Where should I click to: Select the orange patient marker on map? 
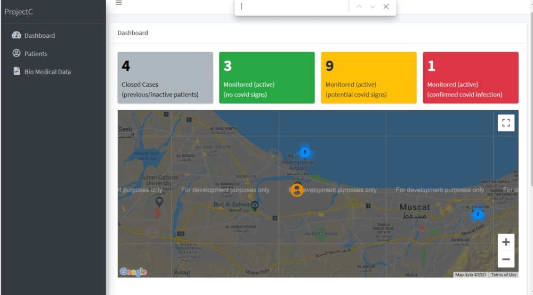click(297, 190)
